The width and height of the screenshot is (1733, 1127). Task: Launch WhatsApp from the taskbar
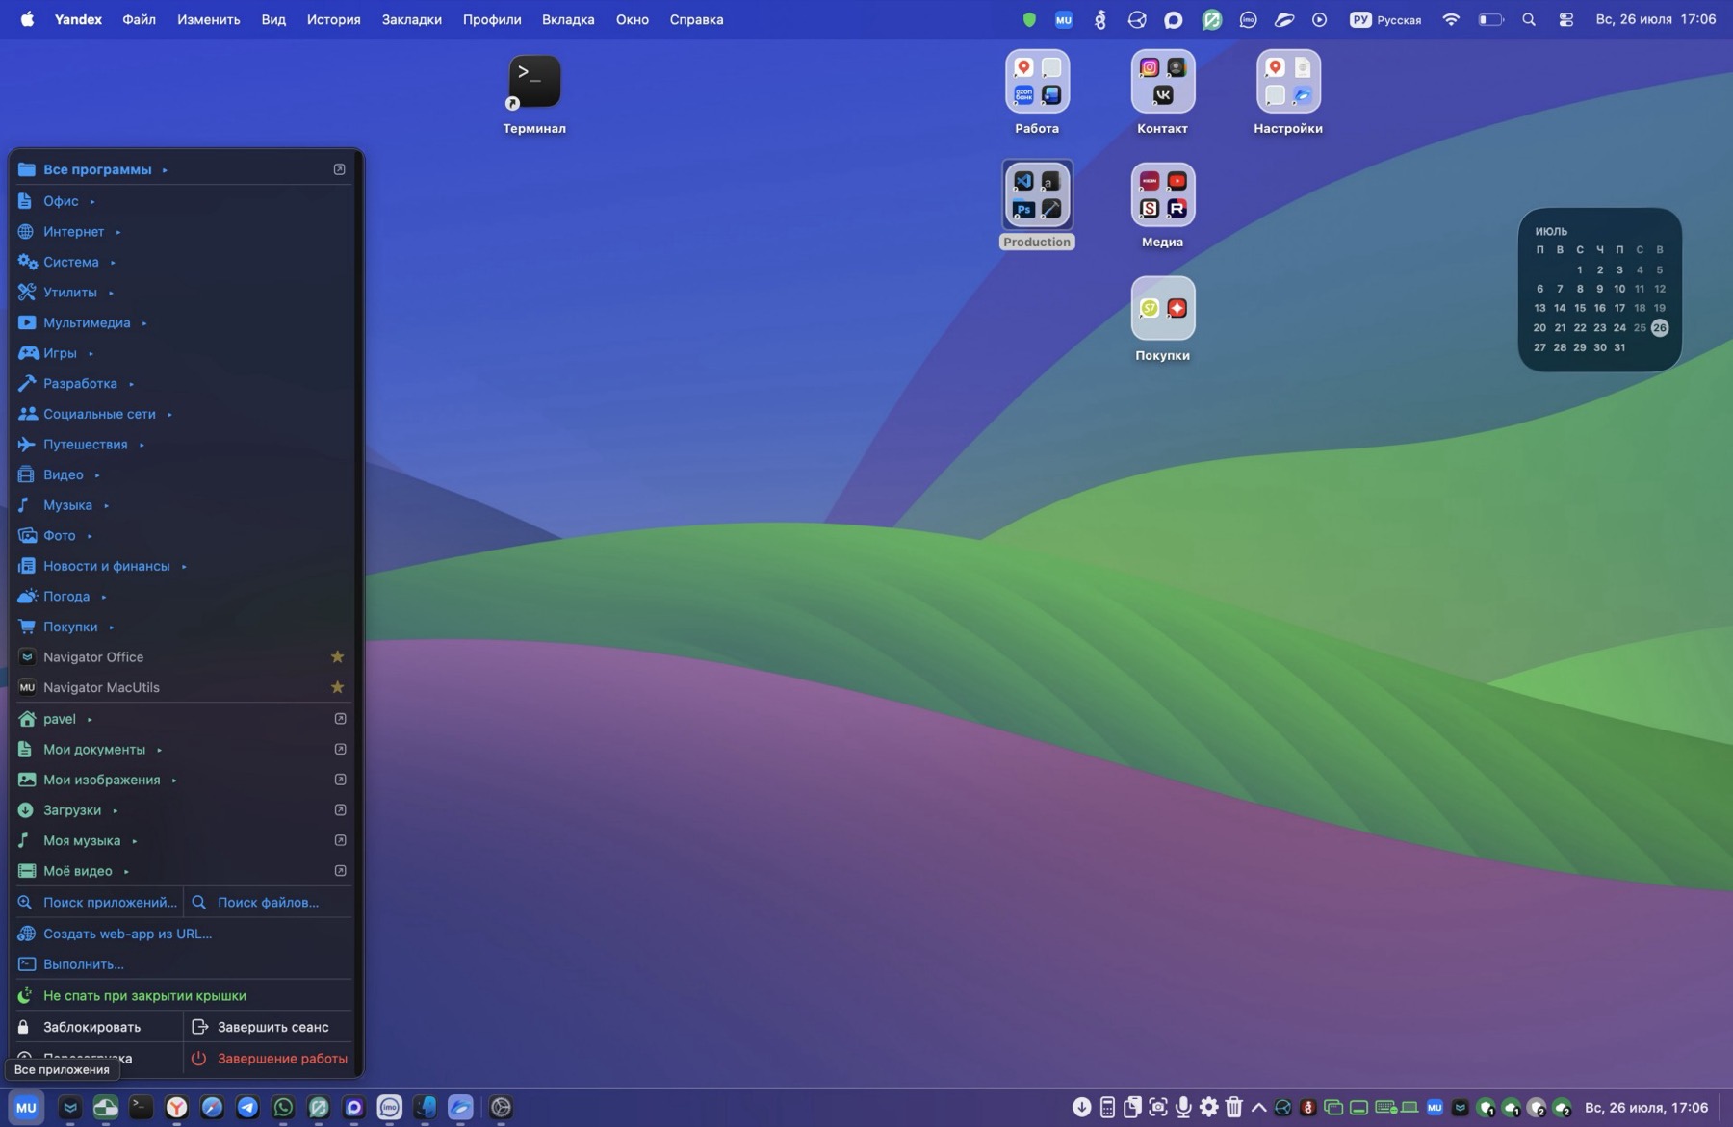(x=283, y=1107)
